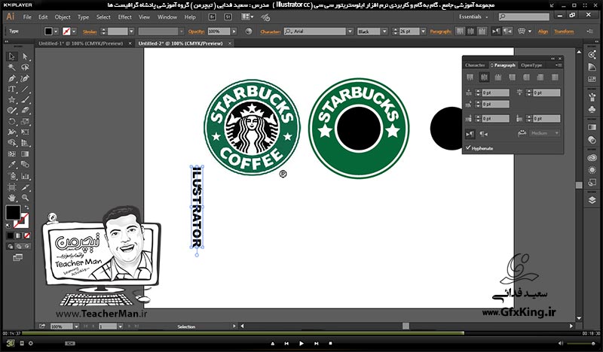Set align right in Paragraph panel
The width and height of the screenshot is (603, 352).
498,77
